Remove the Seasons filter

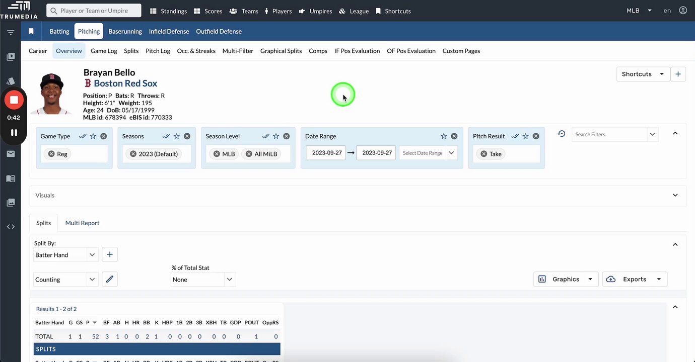(187, 136)
